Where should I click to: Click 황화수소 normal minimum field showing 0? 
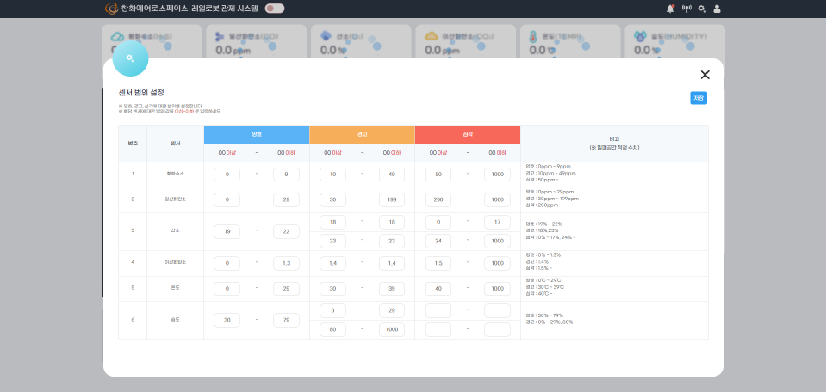(227, 175)
